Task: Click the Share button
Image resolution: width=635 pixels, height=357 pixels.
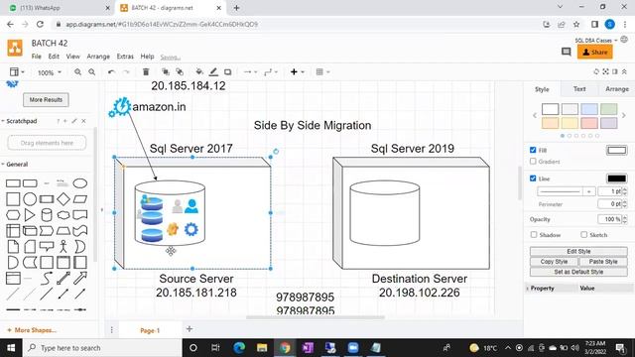Action: (595, 53)
